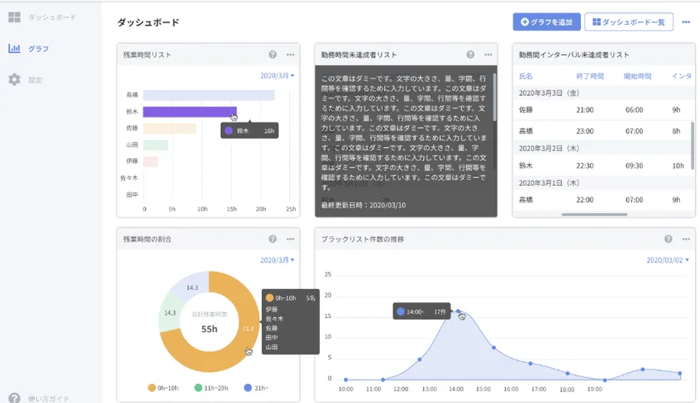This screenshot has height=403, width=700.
Task: Click help icon on 残業時間リスト panel
Action: [272, 55]
